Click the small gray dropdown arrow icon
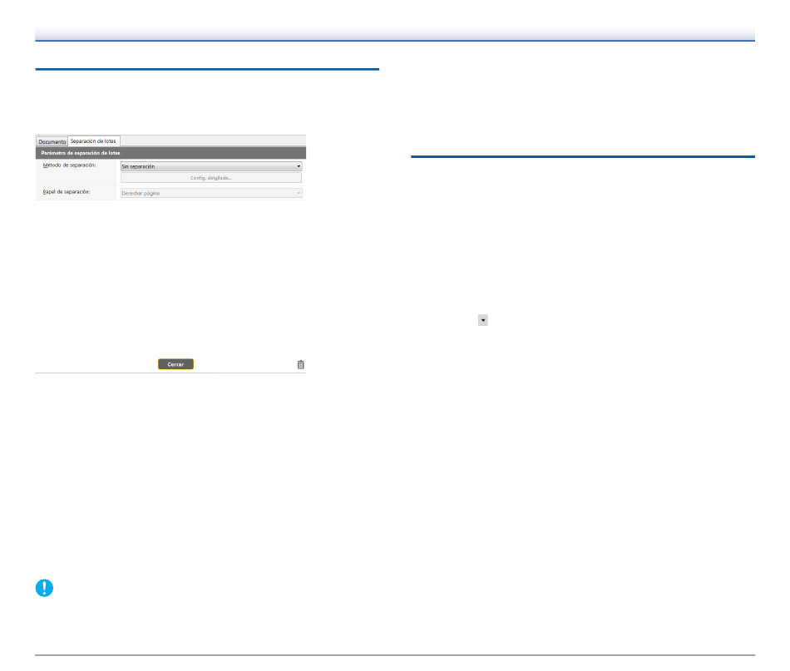 [482, 320]
